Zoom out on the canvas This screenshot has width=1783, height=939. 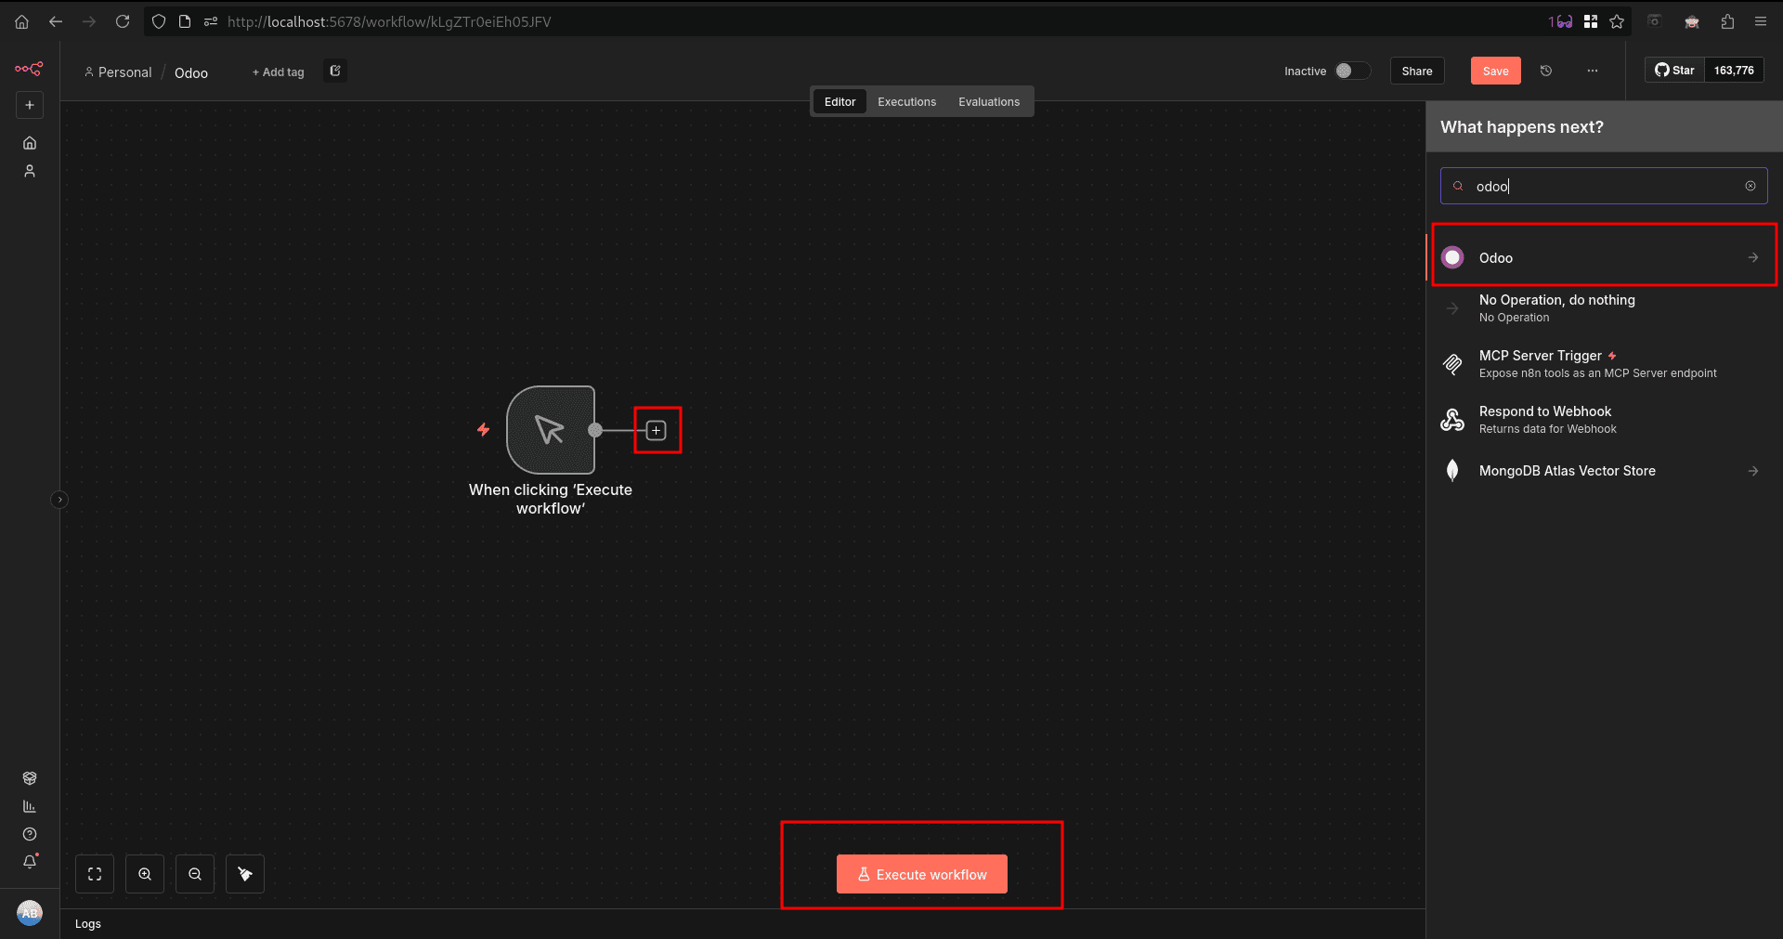(x=194, y=873)
